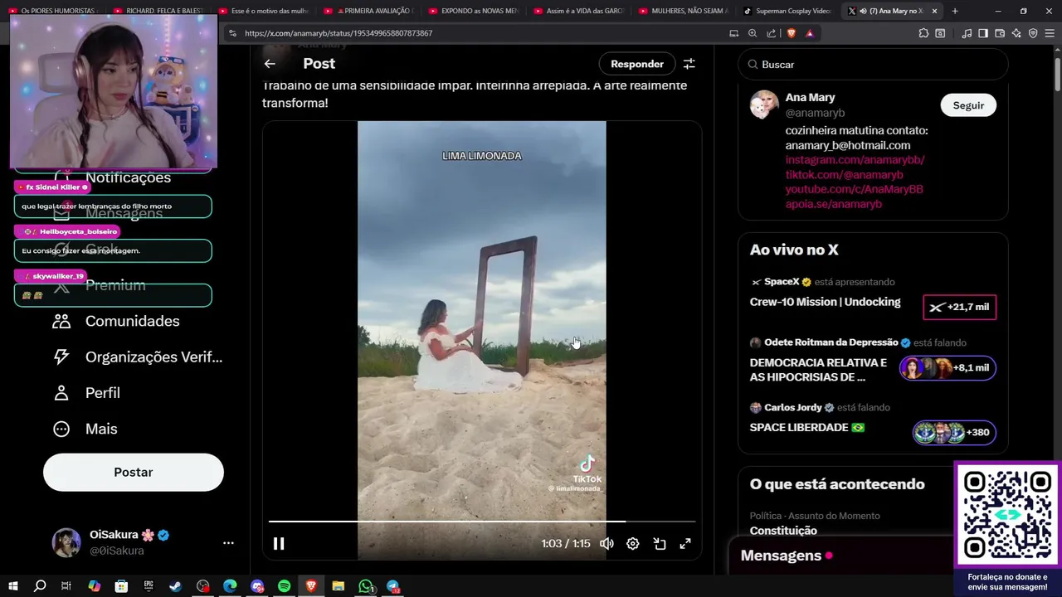Click the Responder button

coord(637,64)
